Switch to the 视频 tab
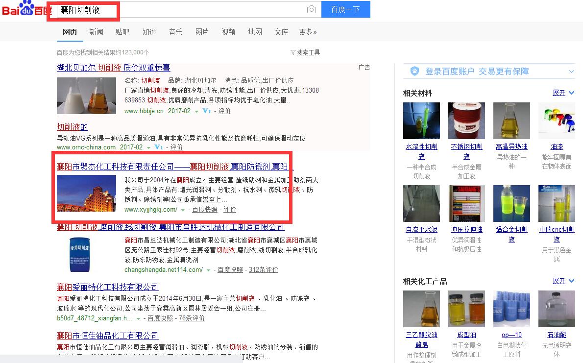583x363 pixels. pos(228,32)
